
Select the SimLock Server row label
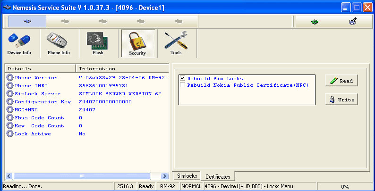pos(38,94)
